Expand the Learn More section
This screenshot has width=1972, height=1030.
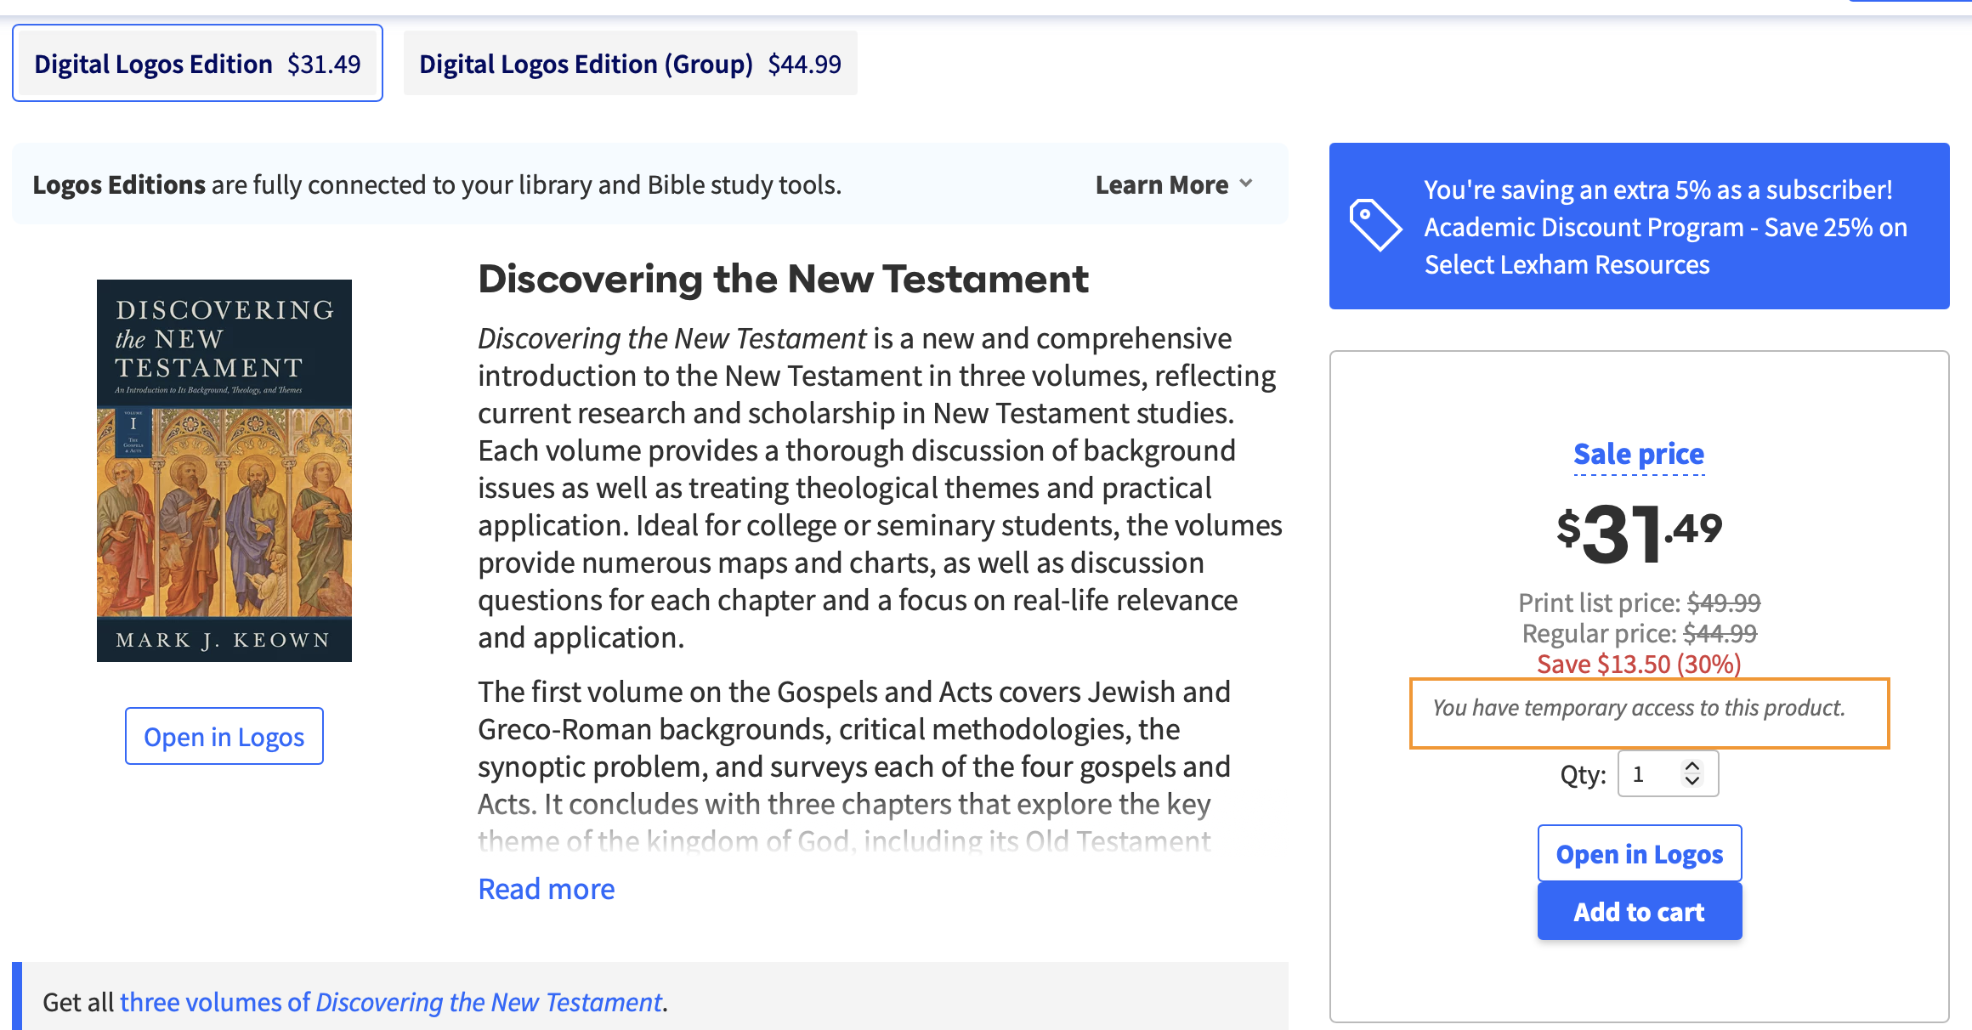tap(1161, 184)
